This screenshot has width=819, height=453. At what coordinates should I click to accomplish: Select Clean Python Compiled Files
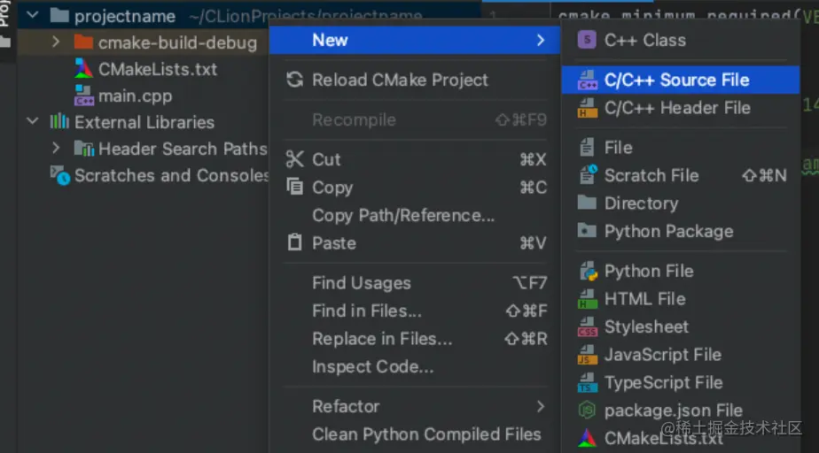point(415,434)
